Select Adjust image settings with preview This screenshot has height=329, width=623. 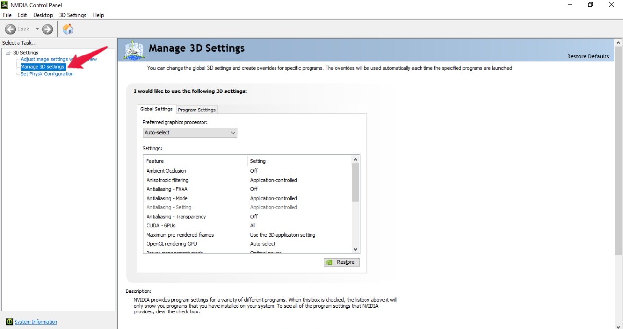pyautogui.click(x=58, y=59)
